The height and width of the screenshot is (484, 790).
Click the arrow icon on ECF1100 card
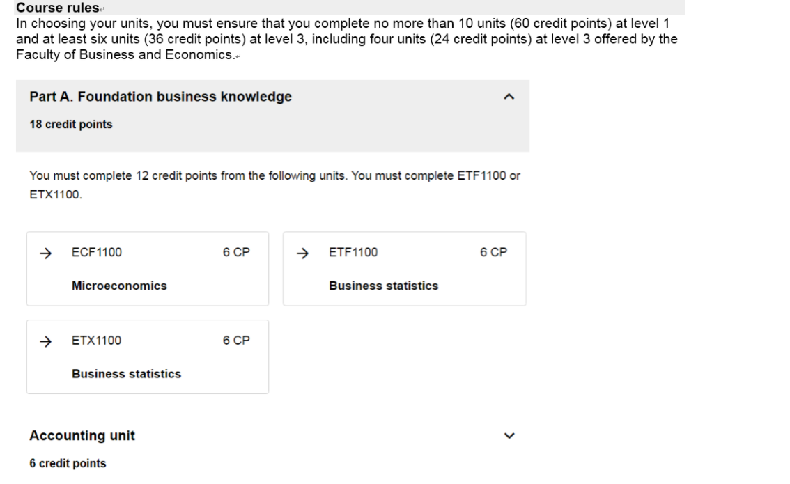46,253
